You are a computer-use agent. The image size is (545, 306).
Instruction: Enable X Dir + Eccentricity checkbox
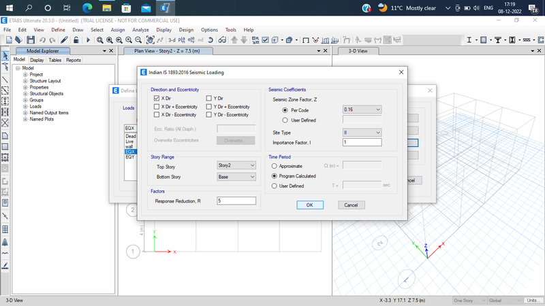tap(157, 107)
